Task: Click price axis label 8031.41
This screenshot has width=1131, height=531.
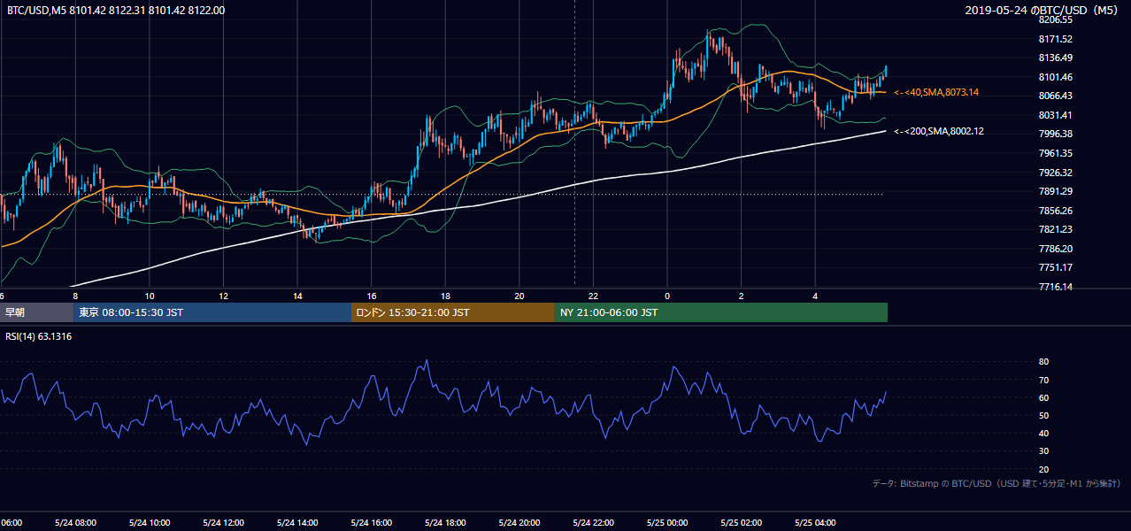Action: point(1056,115)
